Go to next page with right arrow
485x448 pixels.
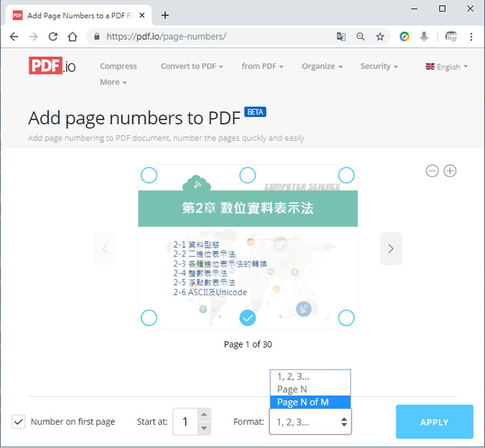click(x=391, y=248)
